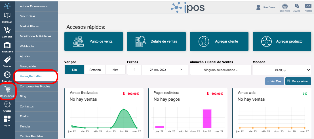
Task: Select Tiendas menu item
Action: [x=36, y=127]
